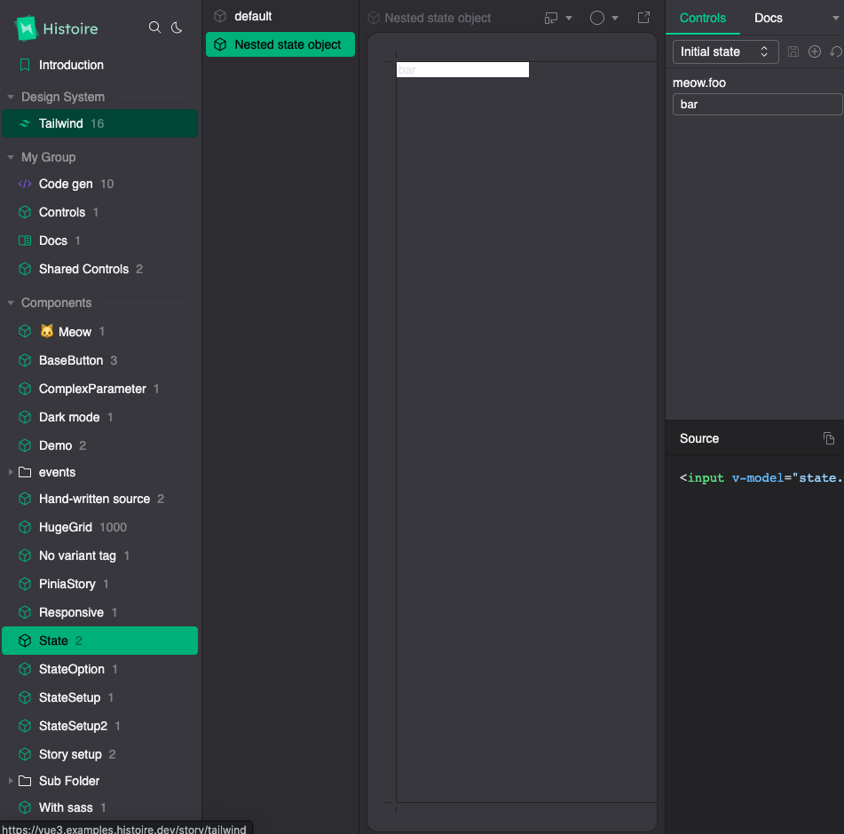Open the BaseButton story
The image size is (844, 834).
point(99,360)
